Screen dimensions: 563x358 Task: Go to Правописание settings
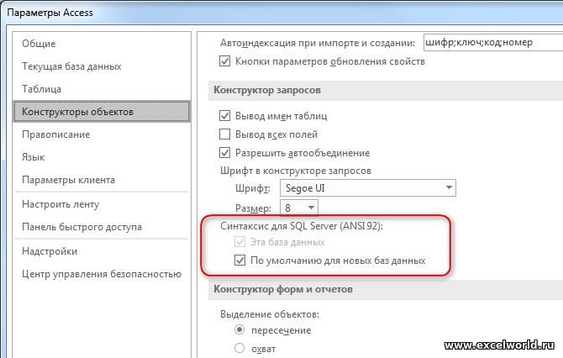pos(56,134)
